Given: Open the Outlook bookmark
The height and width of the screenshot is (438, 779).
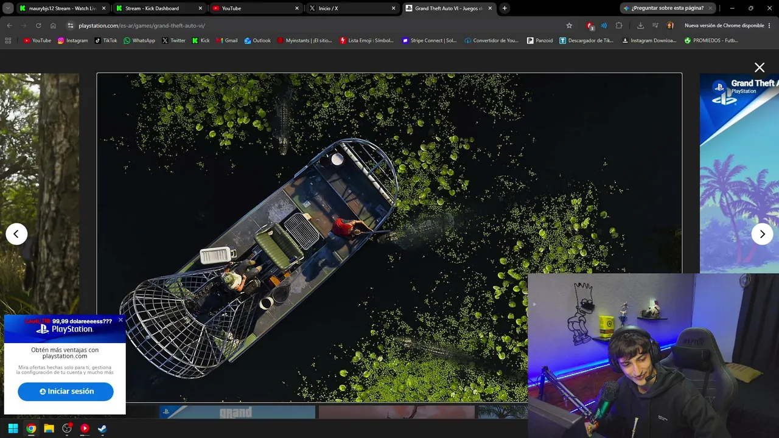Looking at the screenshot, I should [x=257, y=41].
